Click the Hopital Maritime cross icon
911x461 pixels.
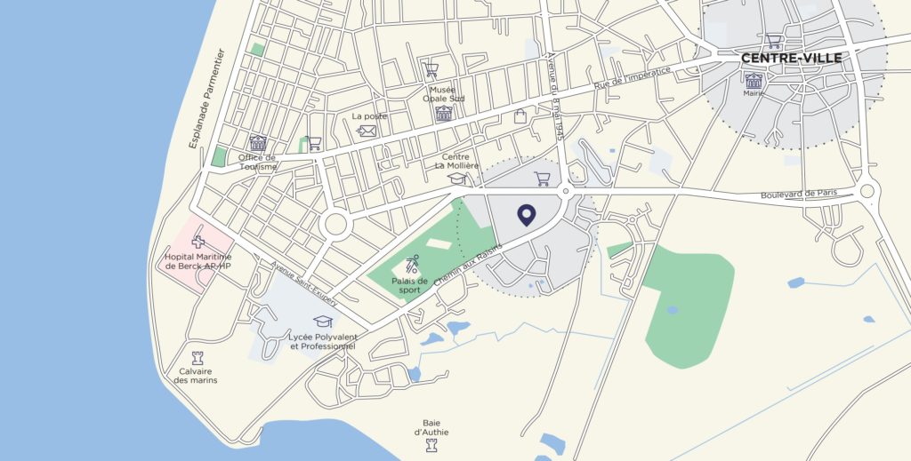tap(198, 242)
